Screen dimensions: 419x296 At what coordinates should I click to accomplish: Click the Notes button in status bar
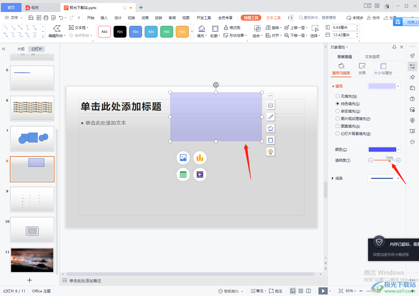[x=258, y=291]
